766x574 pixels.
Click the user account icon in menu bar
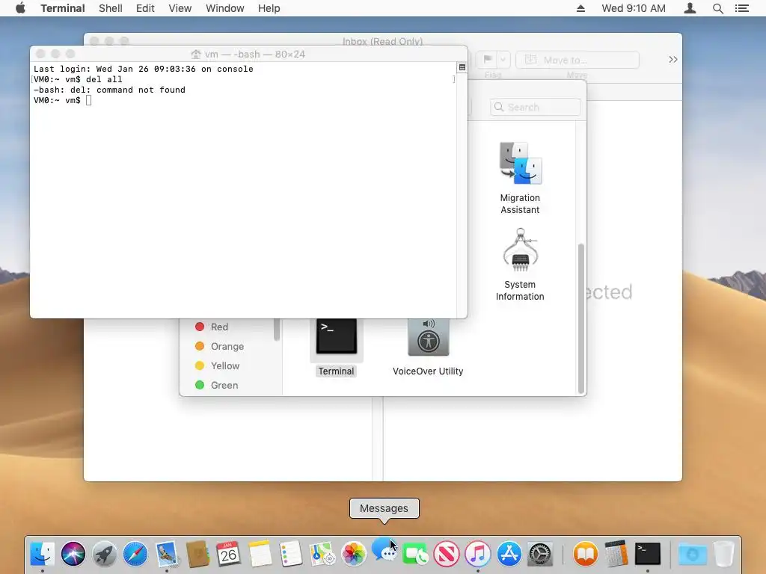tap(690, 8)
